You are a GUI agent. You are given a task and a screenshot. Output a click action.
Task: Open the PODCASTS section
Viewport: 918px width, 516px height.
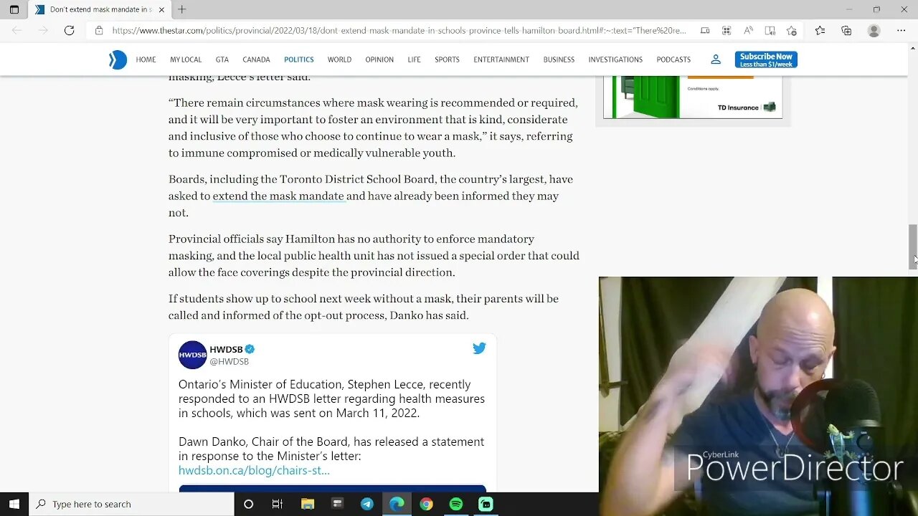click(x=673, y=59)
